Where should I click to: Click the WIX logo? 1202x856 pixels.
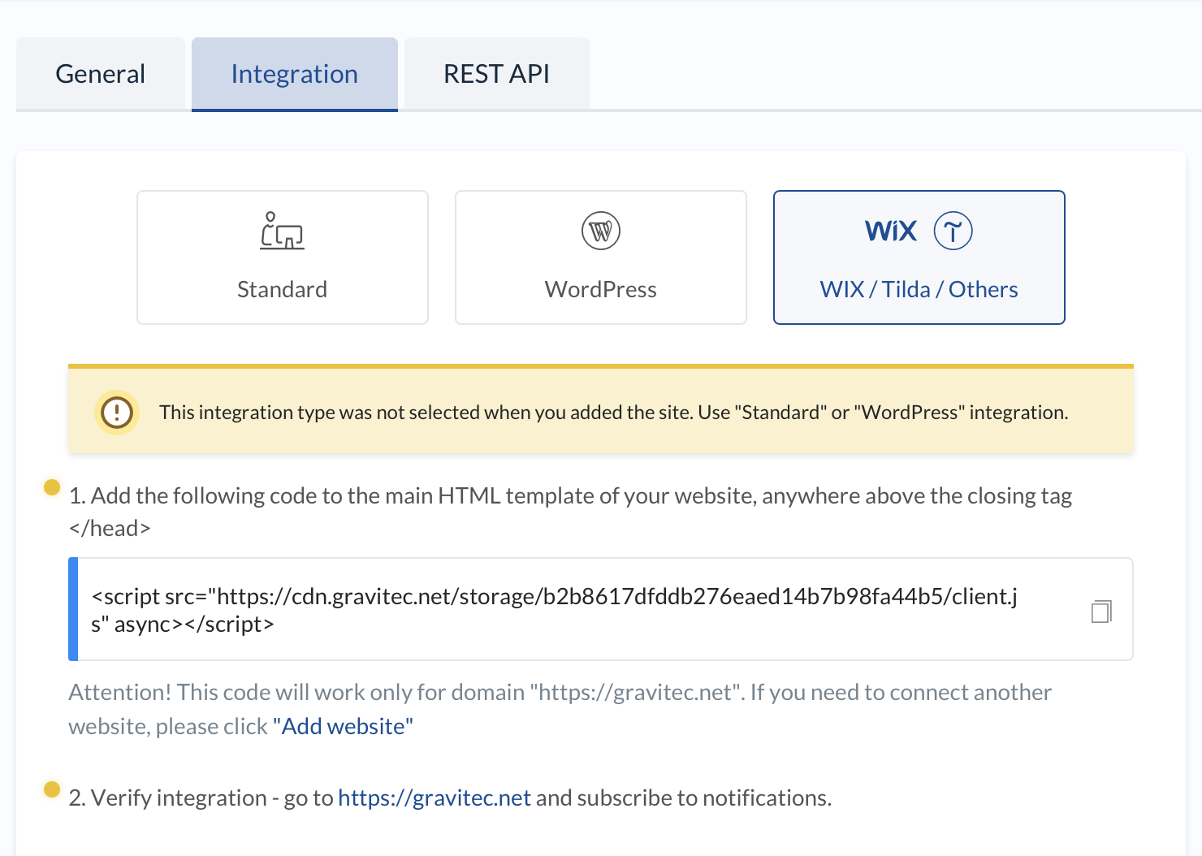click(x=891, y=231)
